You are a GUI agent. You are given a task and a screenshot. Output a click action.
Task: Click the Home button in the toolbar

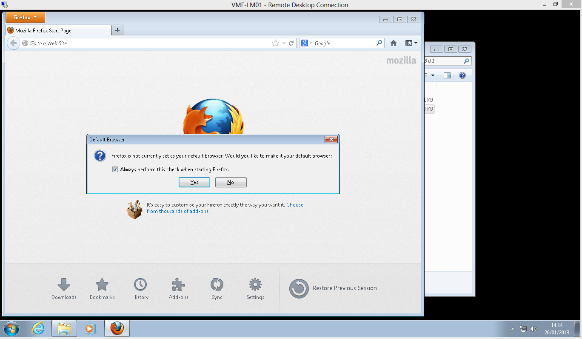[x=394, y=43]
